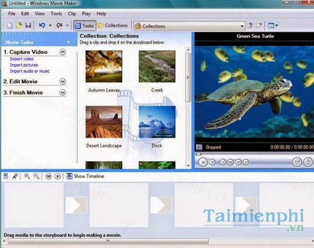
Task: Open the Tools menu
Action: tap(56, 14)
